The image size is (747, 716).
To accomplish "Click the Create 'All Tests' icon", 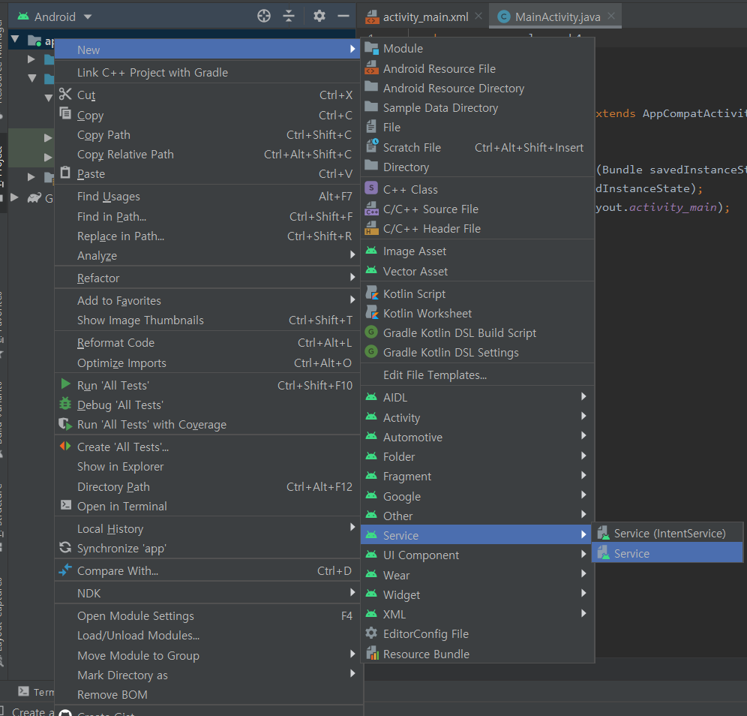I will [x=65, y=447].
